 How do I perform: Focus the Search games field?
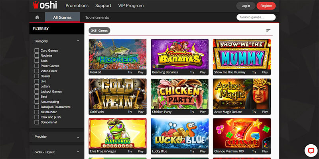click(256, 17)
